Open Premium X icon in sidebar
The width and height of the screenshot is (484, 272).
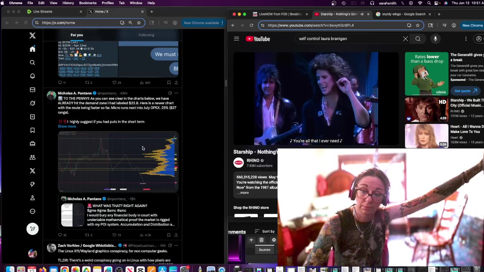[33, 171]
